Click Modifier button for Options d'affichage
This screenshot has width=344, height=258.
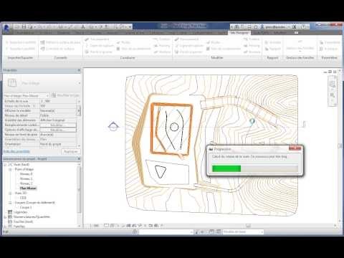(x=58, y=130)
